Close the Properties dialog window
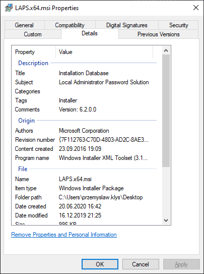This screenshot has height=274, width=204. [x=196, y=8]
